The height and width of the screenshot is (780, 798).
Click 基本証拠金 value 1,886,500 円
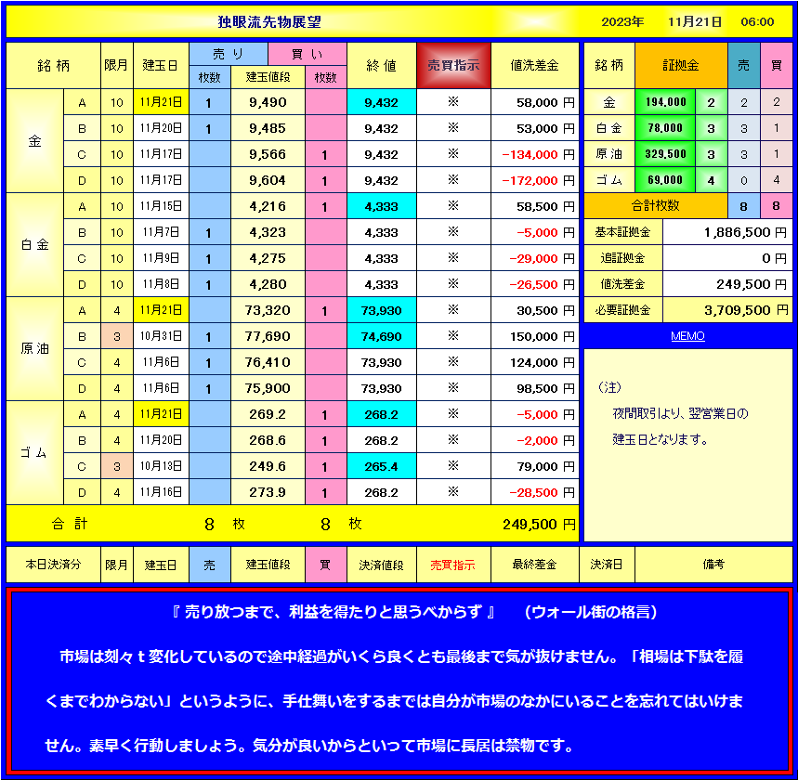[727, 232]
